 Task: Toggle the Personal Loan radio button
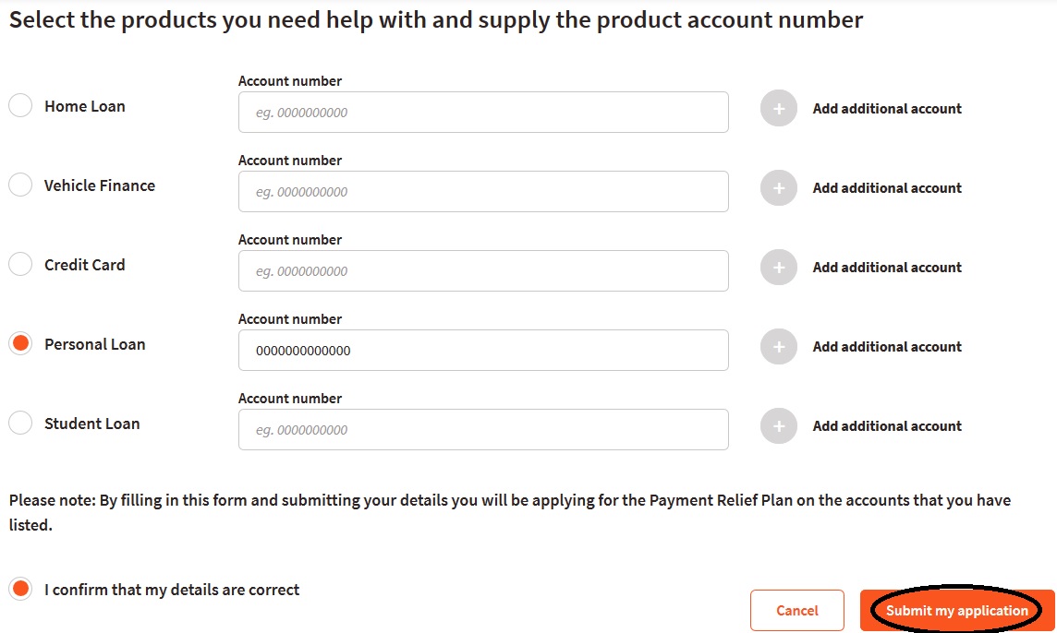(x=20, y=344)
